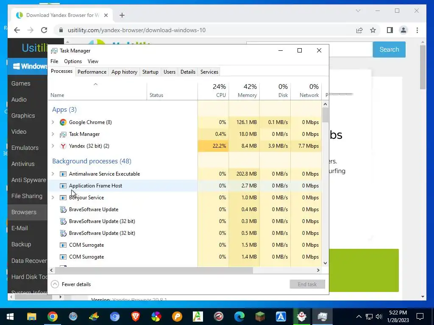The width and height of the screenshot is (434, 325).
Task: Open Brave browser from taskbar
Action: tap(135, 317)
